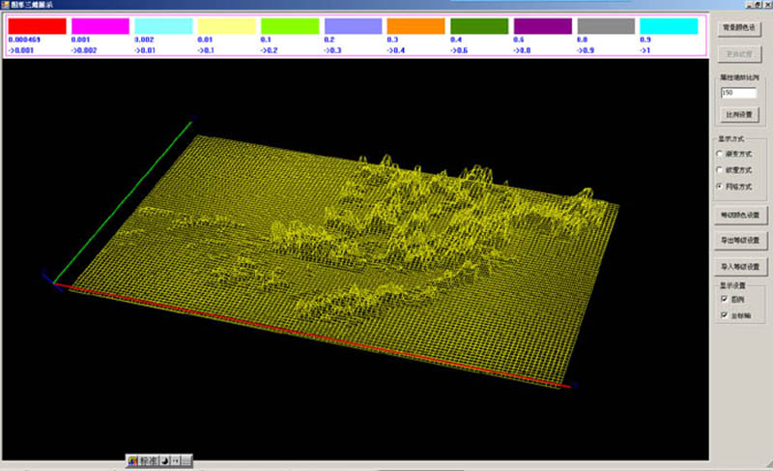Click the punctuation mode icon in IME bar
The width and height of the screenshot is (773, 471).
tap(175, 460)
